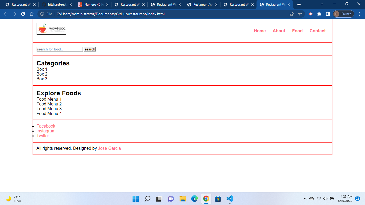Open the Twitter link
The image size is (365, 205).
(43, 136)
